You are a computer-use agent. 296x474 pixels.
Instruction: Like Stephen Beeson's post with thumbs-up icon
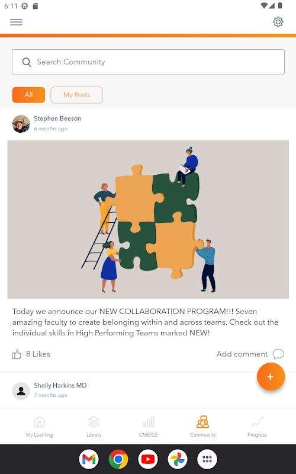17,354
